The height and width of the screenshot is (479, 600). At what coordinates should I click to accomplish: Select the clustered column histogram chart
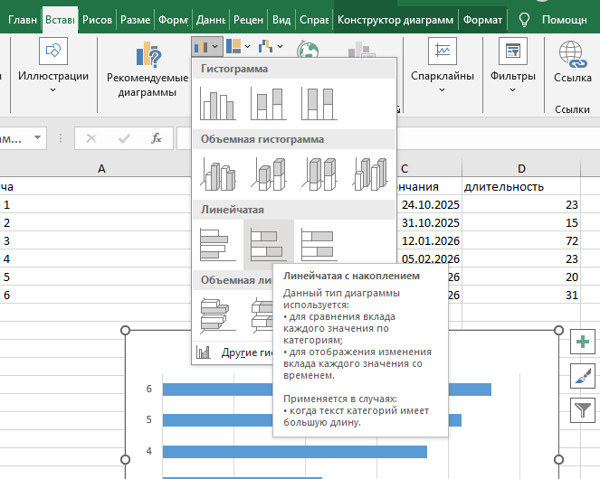click(217, 104)
